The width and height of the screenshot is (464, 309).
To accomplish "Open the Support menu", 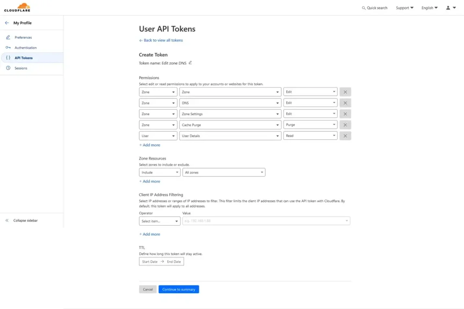I will point(404,8).
